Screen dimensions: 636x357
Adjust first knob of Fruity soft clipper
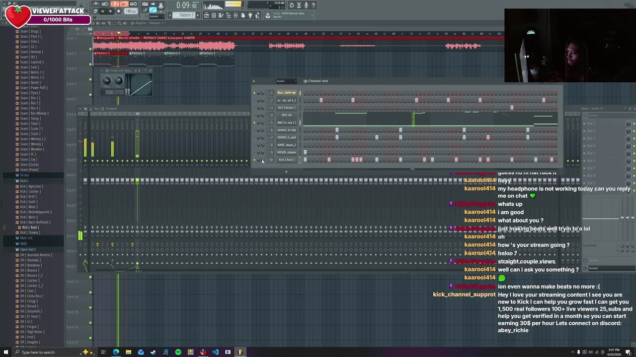click(106, 80)
